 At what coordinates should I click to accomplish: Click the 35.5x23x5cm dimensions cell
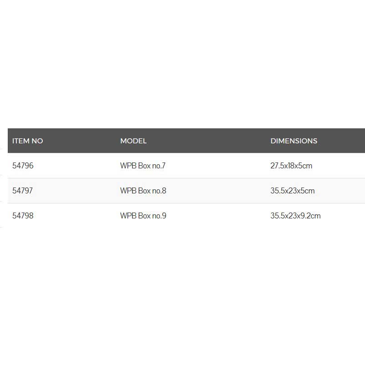[293, 191]
